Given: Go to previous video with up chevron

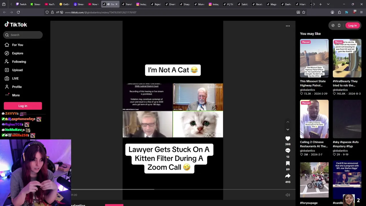Looking at the screenshot, I should tap(288, 122).
